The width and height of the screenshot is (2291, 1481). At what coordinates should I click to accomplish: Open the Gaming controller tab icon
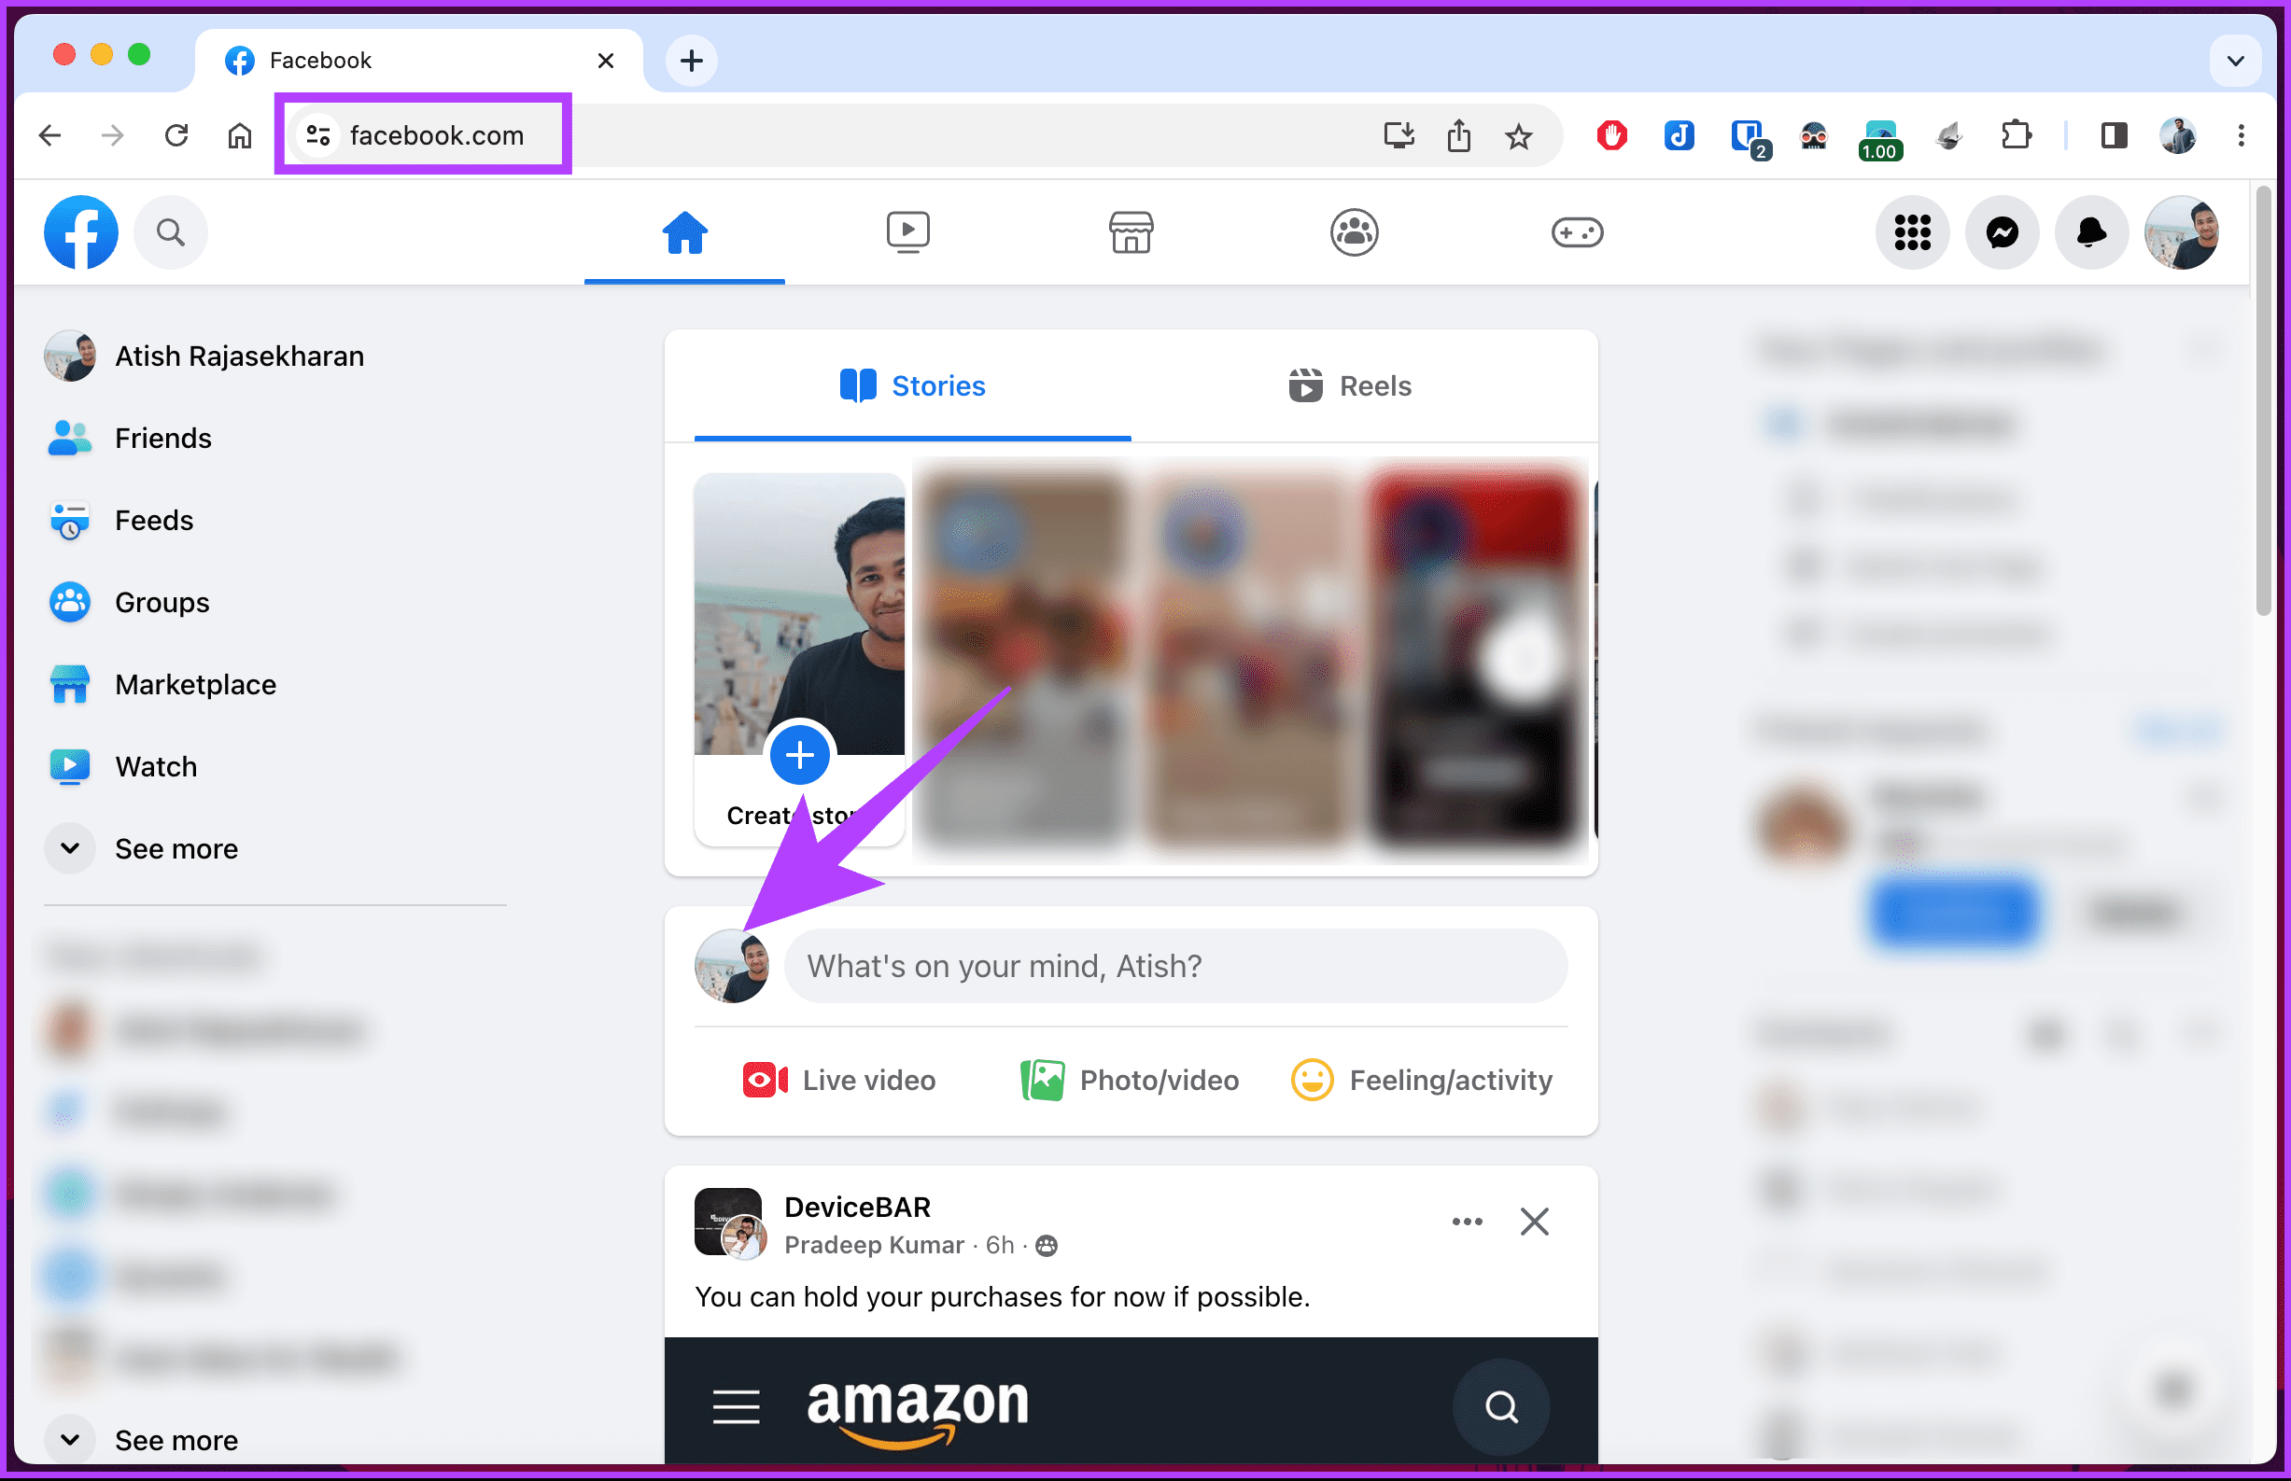1577,231
